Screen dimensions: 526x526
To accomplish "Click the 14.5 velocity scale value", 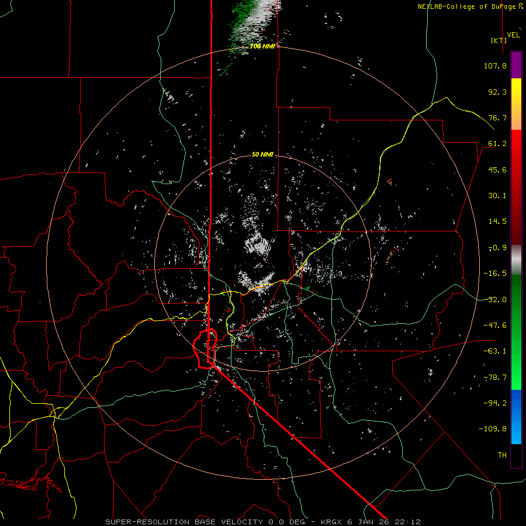I will tap(497, 222).
